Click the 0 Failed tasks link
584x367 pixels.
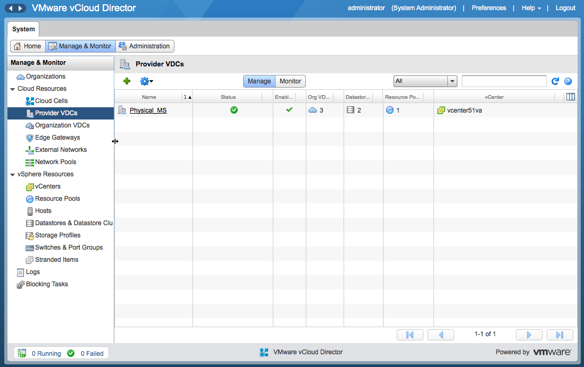click(x=92, y=354)
